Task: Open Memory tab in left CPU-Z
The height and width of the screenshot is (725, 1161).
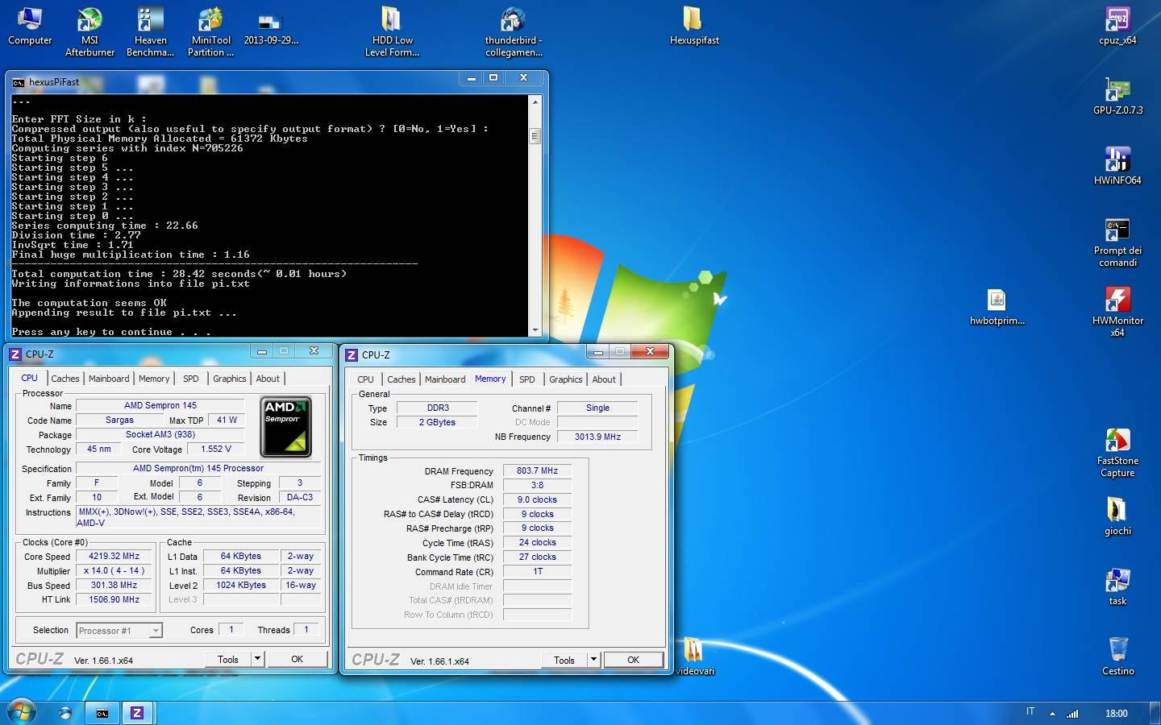Action: [154, 379]
